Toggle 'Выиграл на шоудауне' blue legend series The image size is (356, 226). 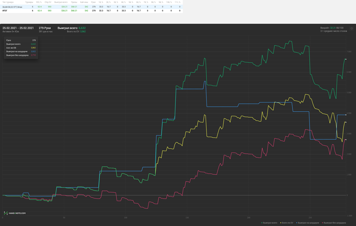(308, 223)
